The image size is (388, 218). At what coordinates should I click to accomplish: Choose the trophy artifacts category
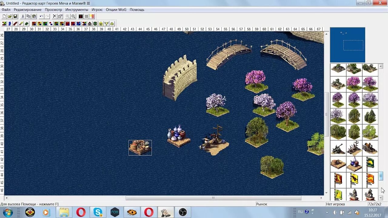106,24
